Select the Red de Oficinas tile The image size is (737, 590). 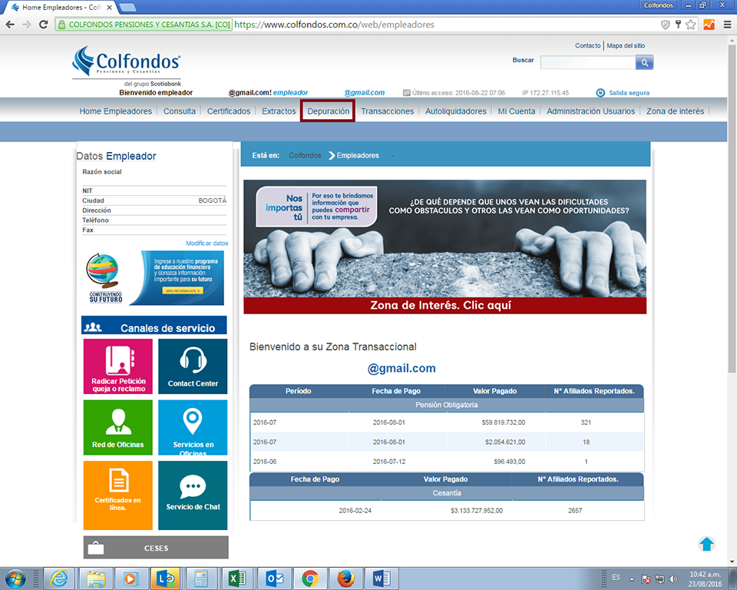pyautogui.click(x=118, y=427)
